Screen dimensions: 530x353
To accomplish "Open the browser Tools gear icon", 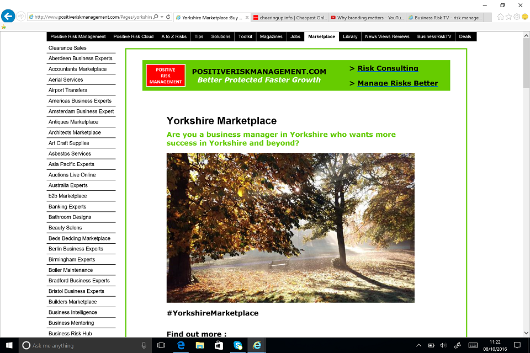I will click(x=517, y=17).
